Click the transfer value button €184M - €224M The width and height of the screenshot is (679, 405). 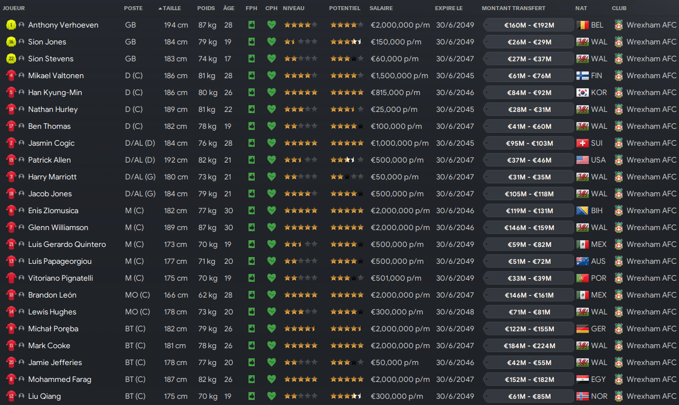coord(529,346)
